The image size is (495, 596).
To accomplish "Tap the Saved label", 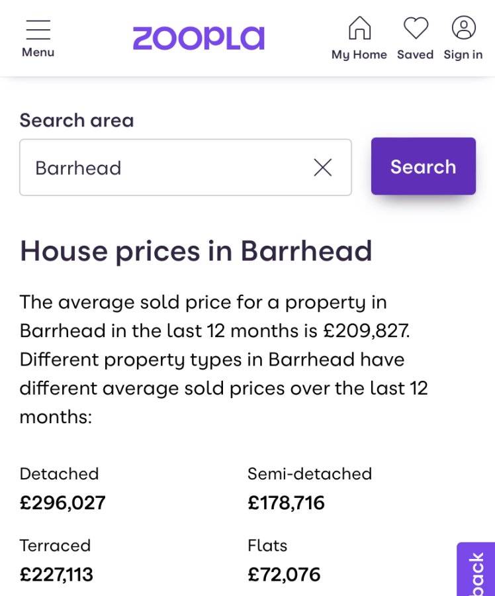I will click(415, 54).
